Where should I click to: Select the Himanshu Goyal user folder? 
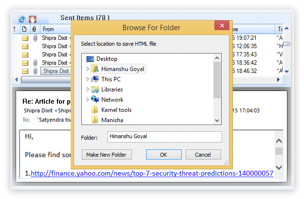[118, 69]
